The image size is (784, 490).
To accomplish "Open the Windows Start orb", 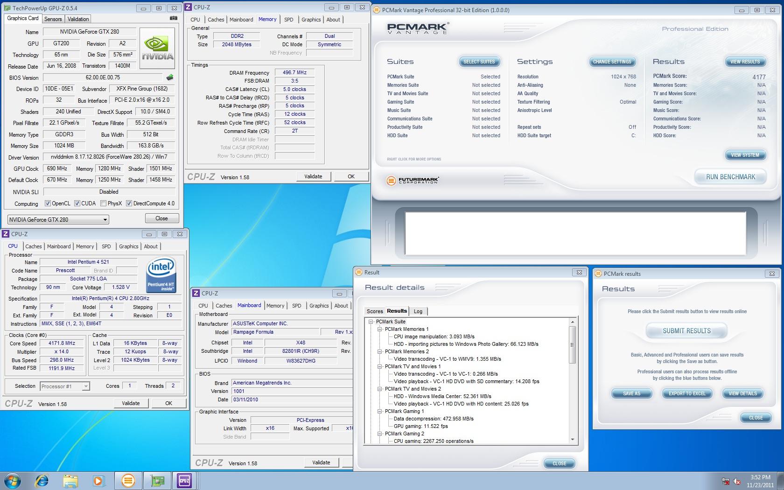I will pyautogui.click(x=13, y=481).
